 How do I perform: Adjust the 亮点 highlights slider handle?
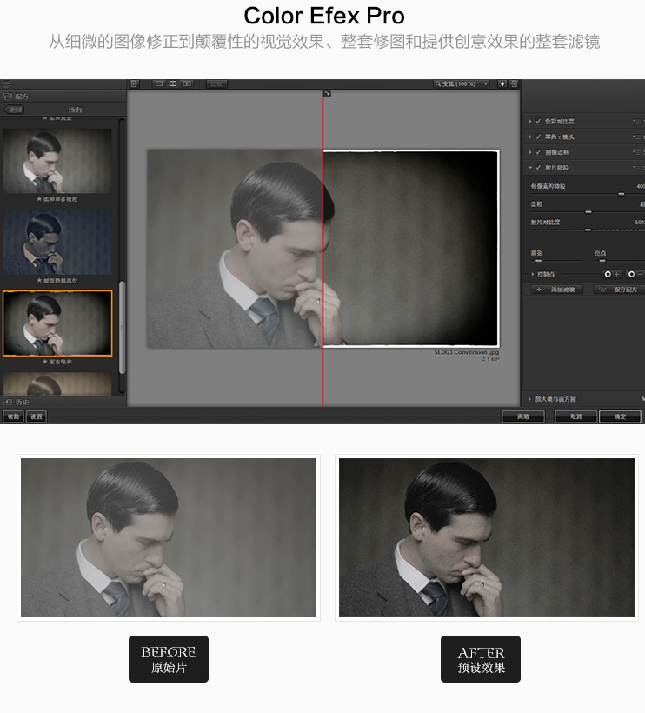click(602, 261)
